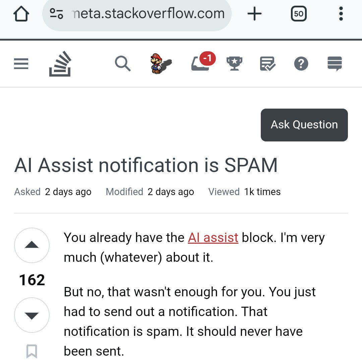Image resolution: width=362 pixels, height=362 pixels.
Task: Open the Stack Exchange site switcher
Action: (x=335, y=63)
